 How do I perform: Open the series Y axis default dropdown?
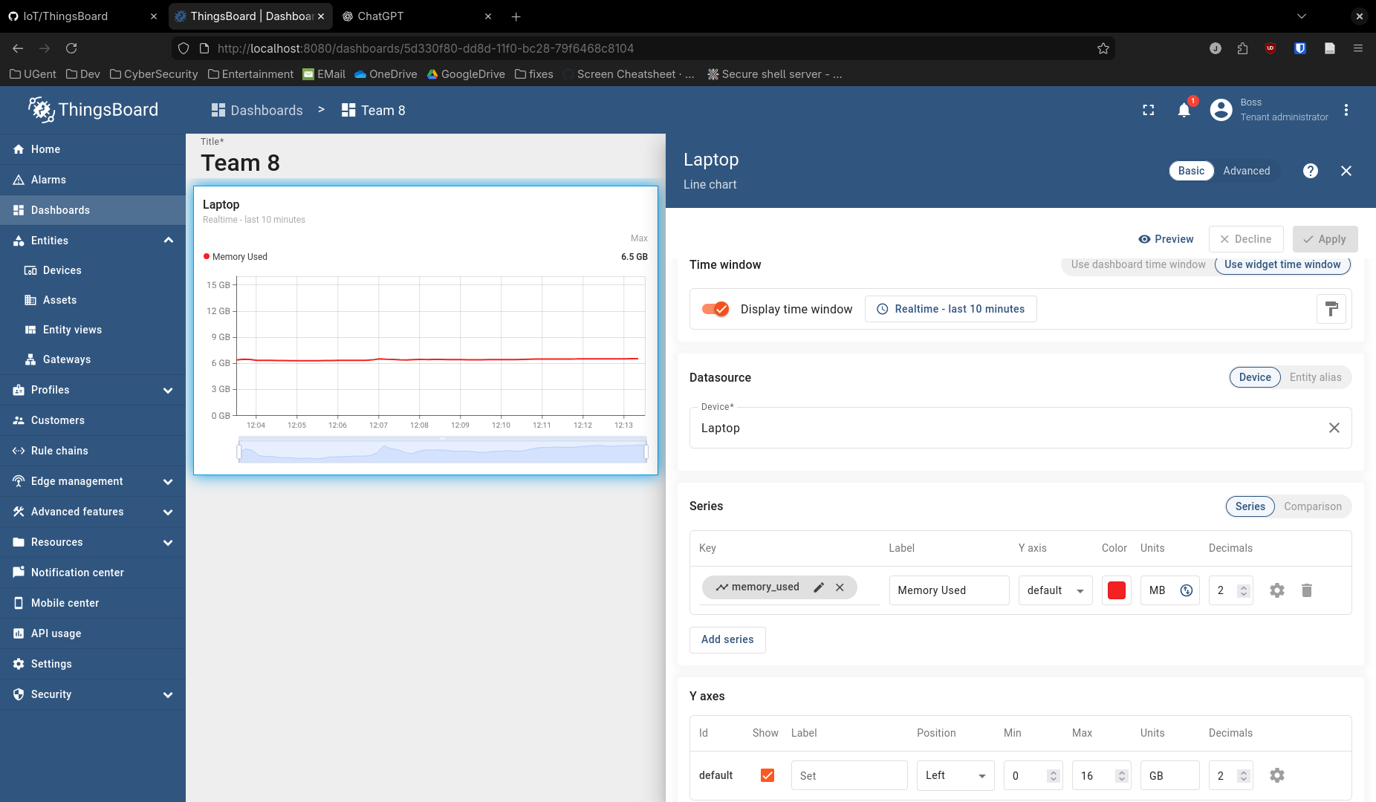[x=1055, y=590]
